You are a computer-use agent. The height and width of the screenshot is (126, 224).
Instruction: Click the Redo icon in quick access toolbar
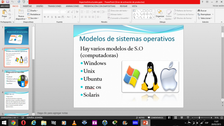coord(19,2)
